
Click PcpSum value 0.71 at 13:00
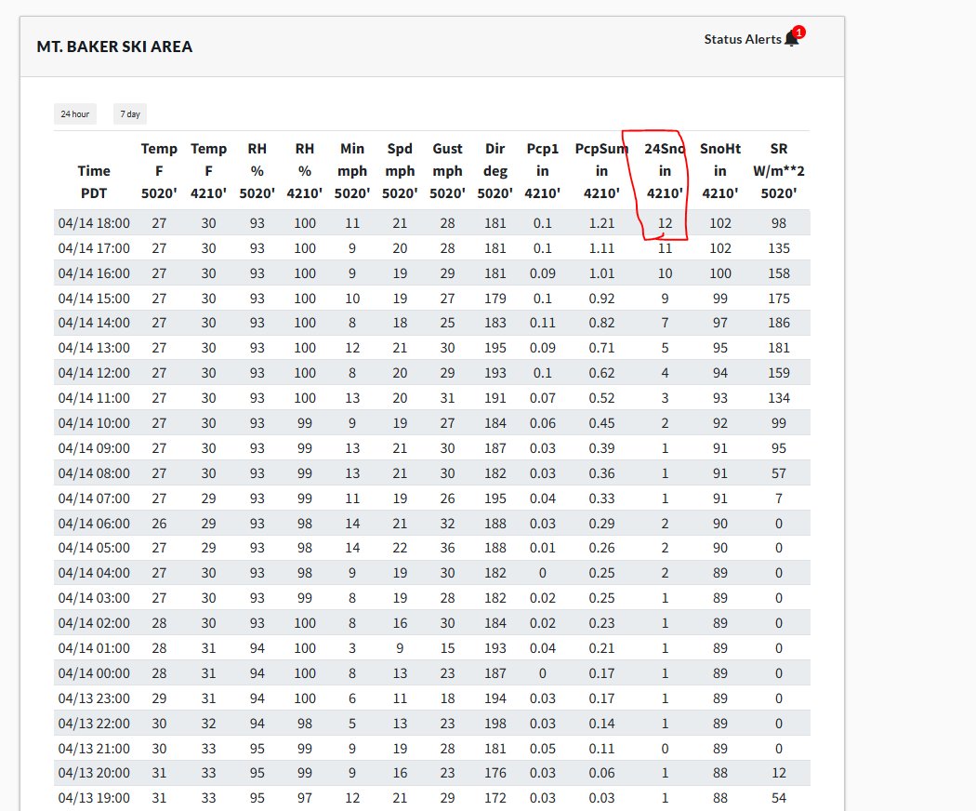point(601,348)
